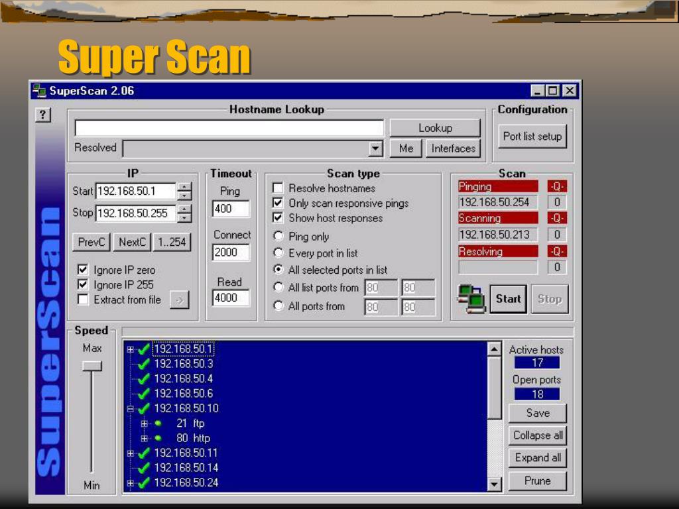679x509 pixels.
Task: Click the Scanning address 192.168.50.213
Action: click(x=498, y=235)
